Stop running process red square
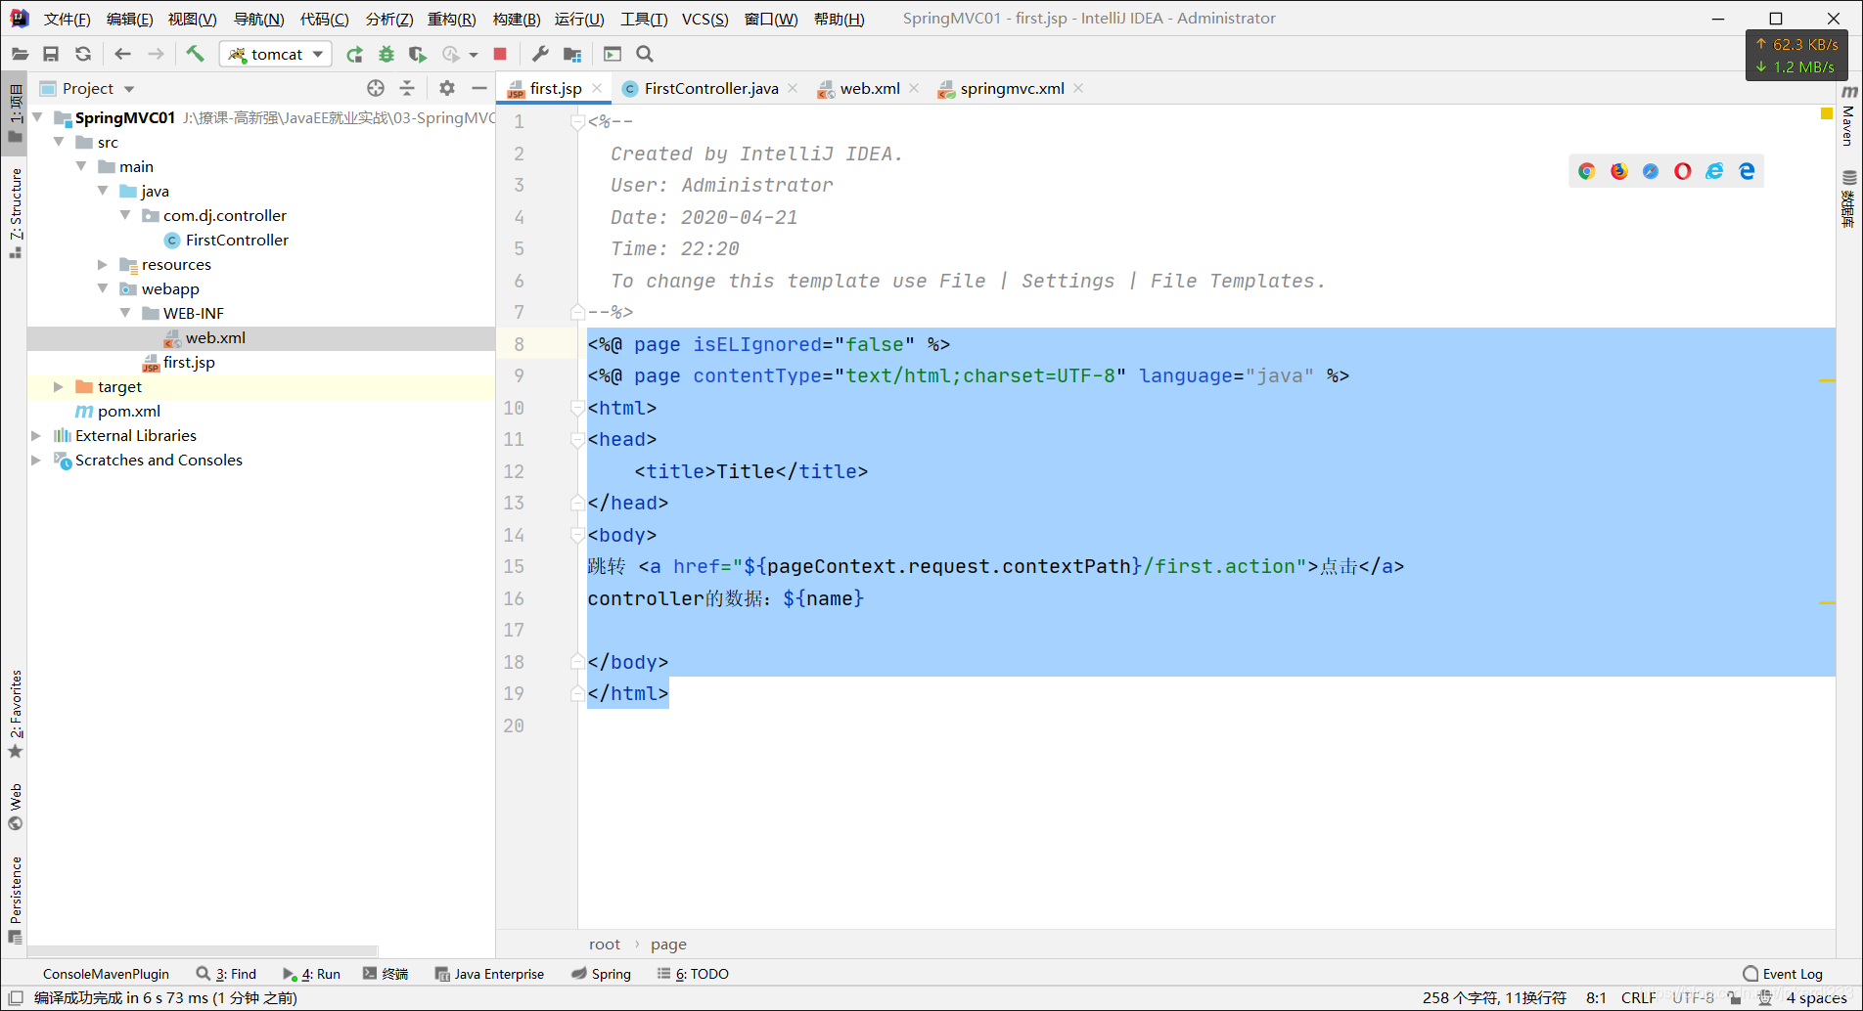Viewport: 1863px width, 1011px height. [x=500, y=55]
